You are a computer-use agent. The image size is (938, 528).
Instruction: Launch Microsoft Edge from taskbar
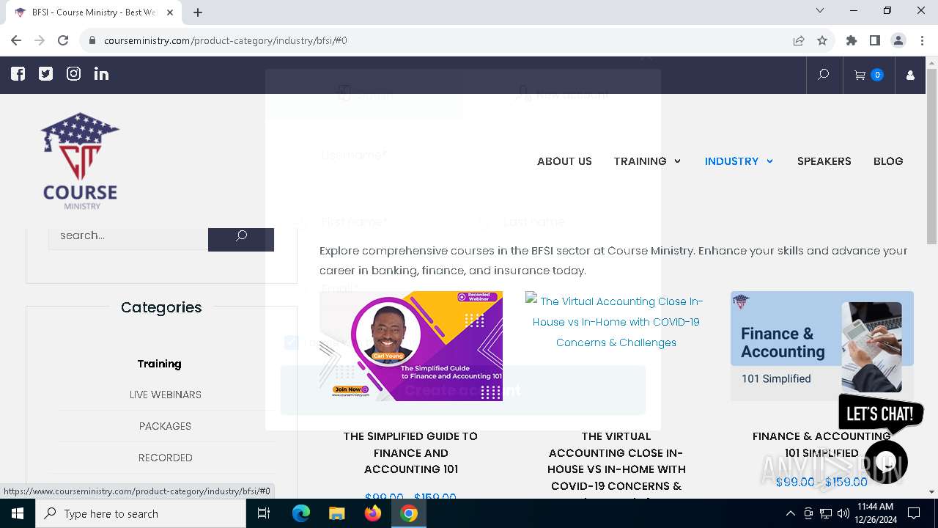pos(301,513)
